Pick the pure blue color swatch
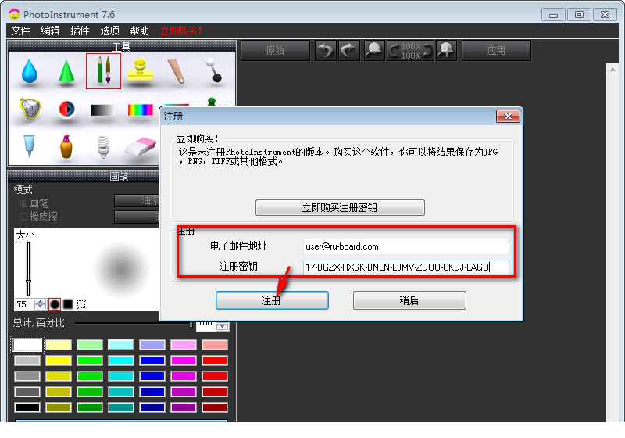The height and width of the screenshot is (438, 625). click(152, 361)
